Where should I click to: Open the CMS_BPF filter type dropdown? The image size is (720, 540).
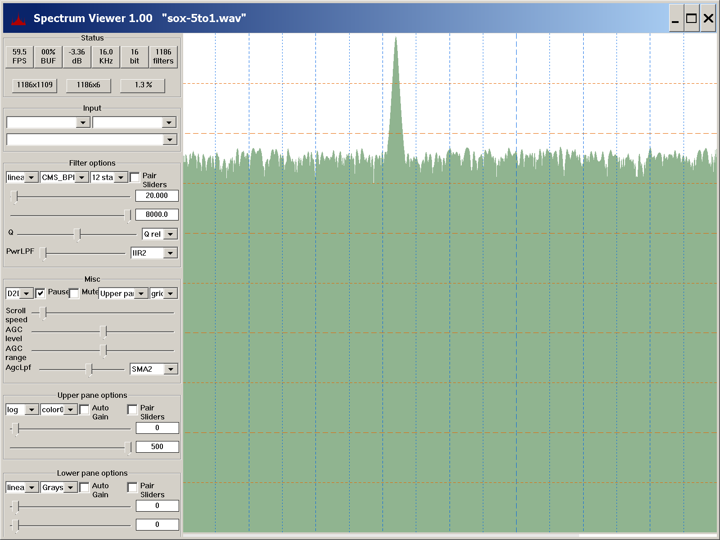coord(81,177)
